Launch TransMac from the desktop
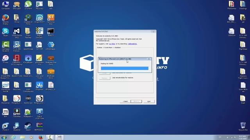The height and width of the screenshot is (140, 250). point(17,113)
